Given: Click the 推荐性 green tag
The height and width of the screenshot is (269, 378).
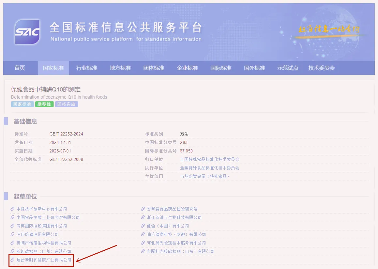Looking at the screenshot, I should (x=44, y=104).
